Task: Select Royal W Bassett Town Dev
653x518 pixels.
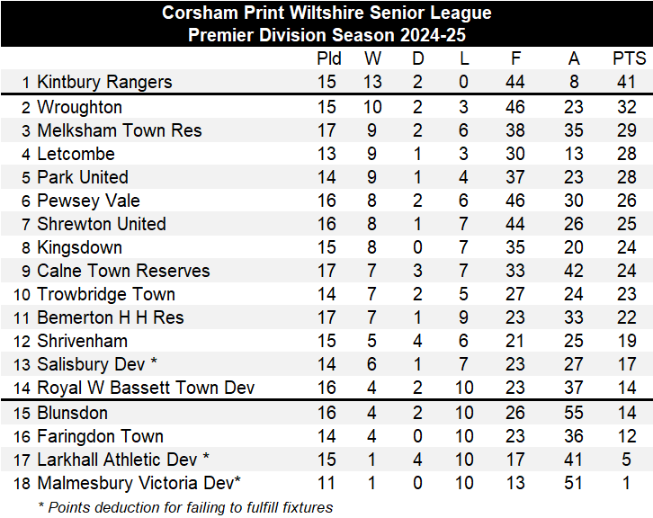Action: pos(146,388)
